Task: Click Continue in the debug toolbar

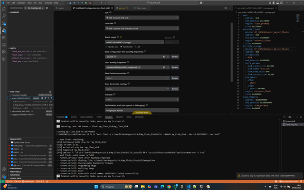Action: tap(71, 3)
